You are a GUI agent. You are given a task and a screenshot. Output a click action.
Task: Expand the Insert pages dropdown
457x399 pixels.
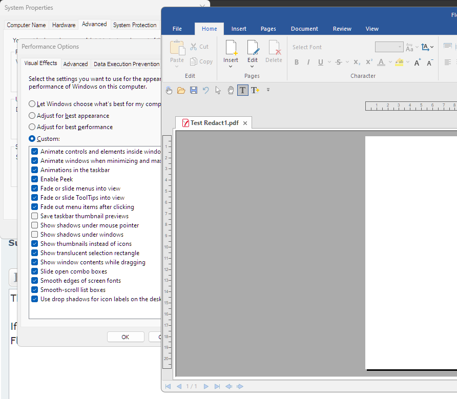231,67
